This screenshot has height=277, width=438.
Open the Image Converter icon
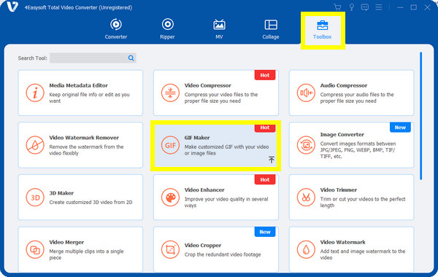tap(306, 145)
